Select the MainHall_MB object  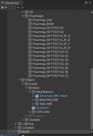click(x=49, y=100)
